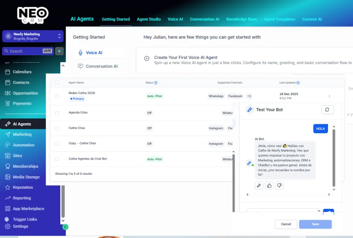Switch to the Knowledge Base tab
The height and width of the screenshot is (238, 353).
pos(242,19)
